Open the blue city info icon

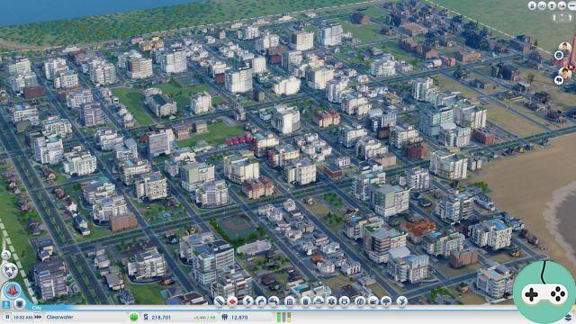click(6, 304)
